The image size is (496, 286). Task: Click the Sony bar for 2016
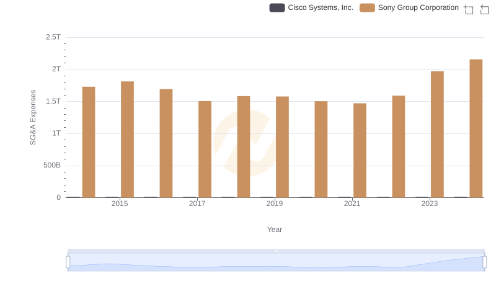click(166, 143)
